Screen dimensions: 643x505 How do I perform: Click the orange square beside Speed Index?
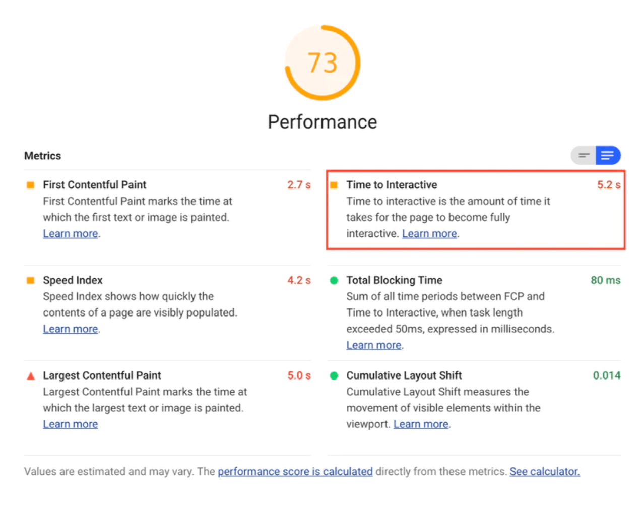click(30, 280)
